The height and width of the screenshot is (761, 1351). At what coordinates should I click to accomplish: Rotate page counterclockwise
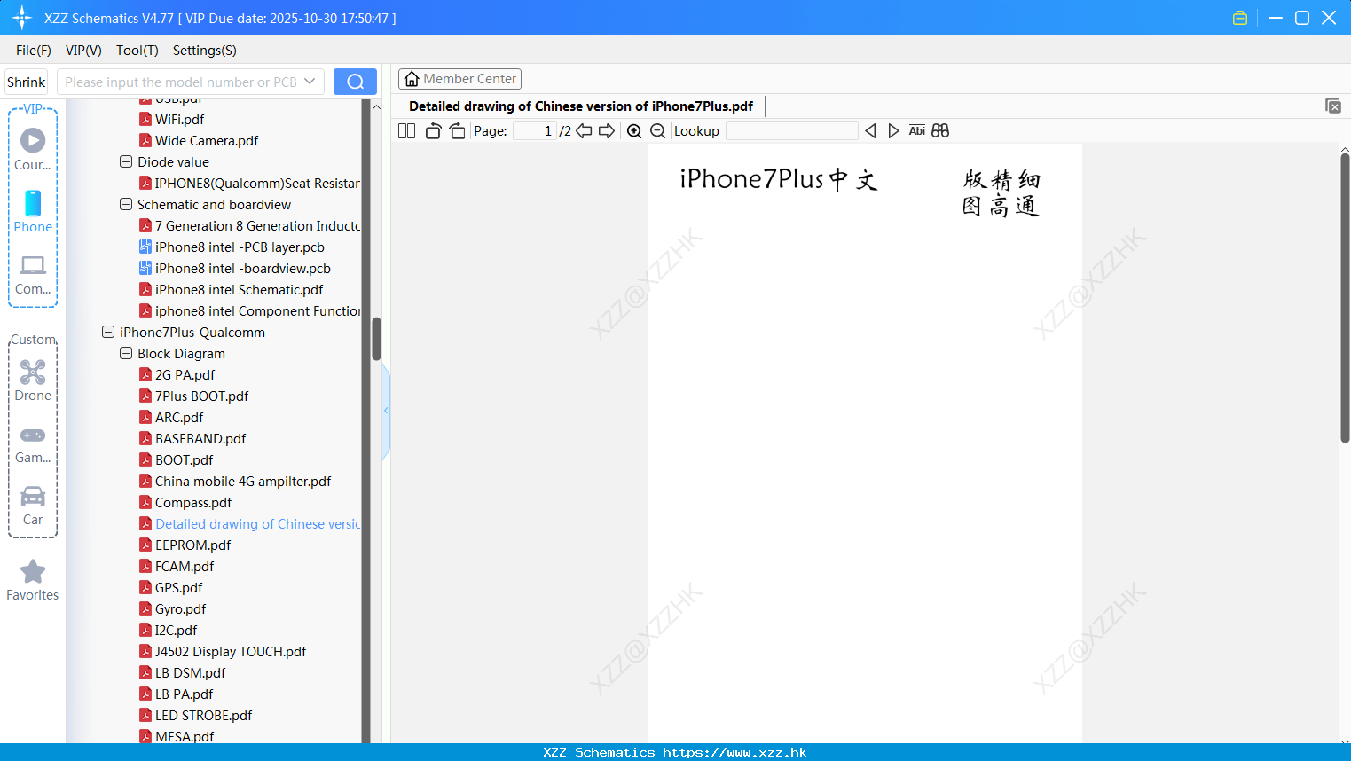click(433, 130)
